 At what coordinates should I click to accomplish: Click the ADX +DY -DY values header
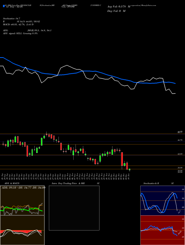click(x=23, y=187)
